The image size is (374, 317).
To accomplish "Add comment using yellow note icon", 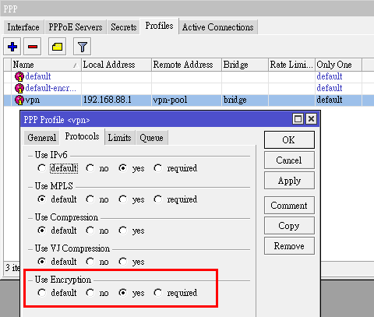I will pos(57,47).
